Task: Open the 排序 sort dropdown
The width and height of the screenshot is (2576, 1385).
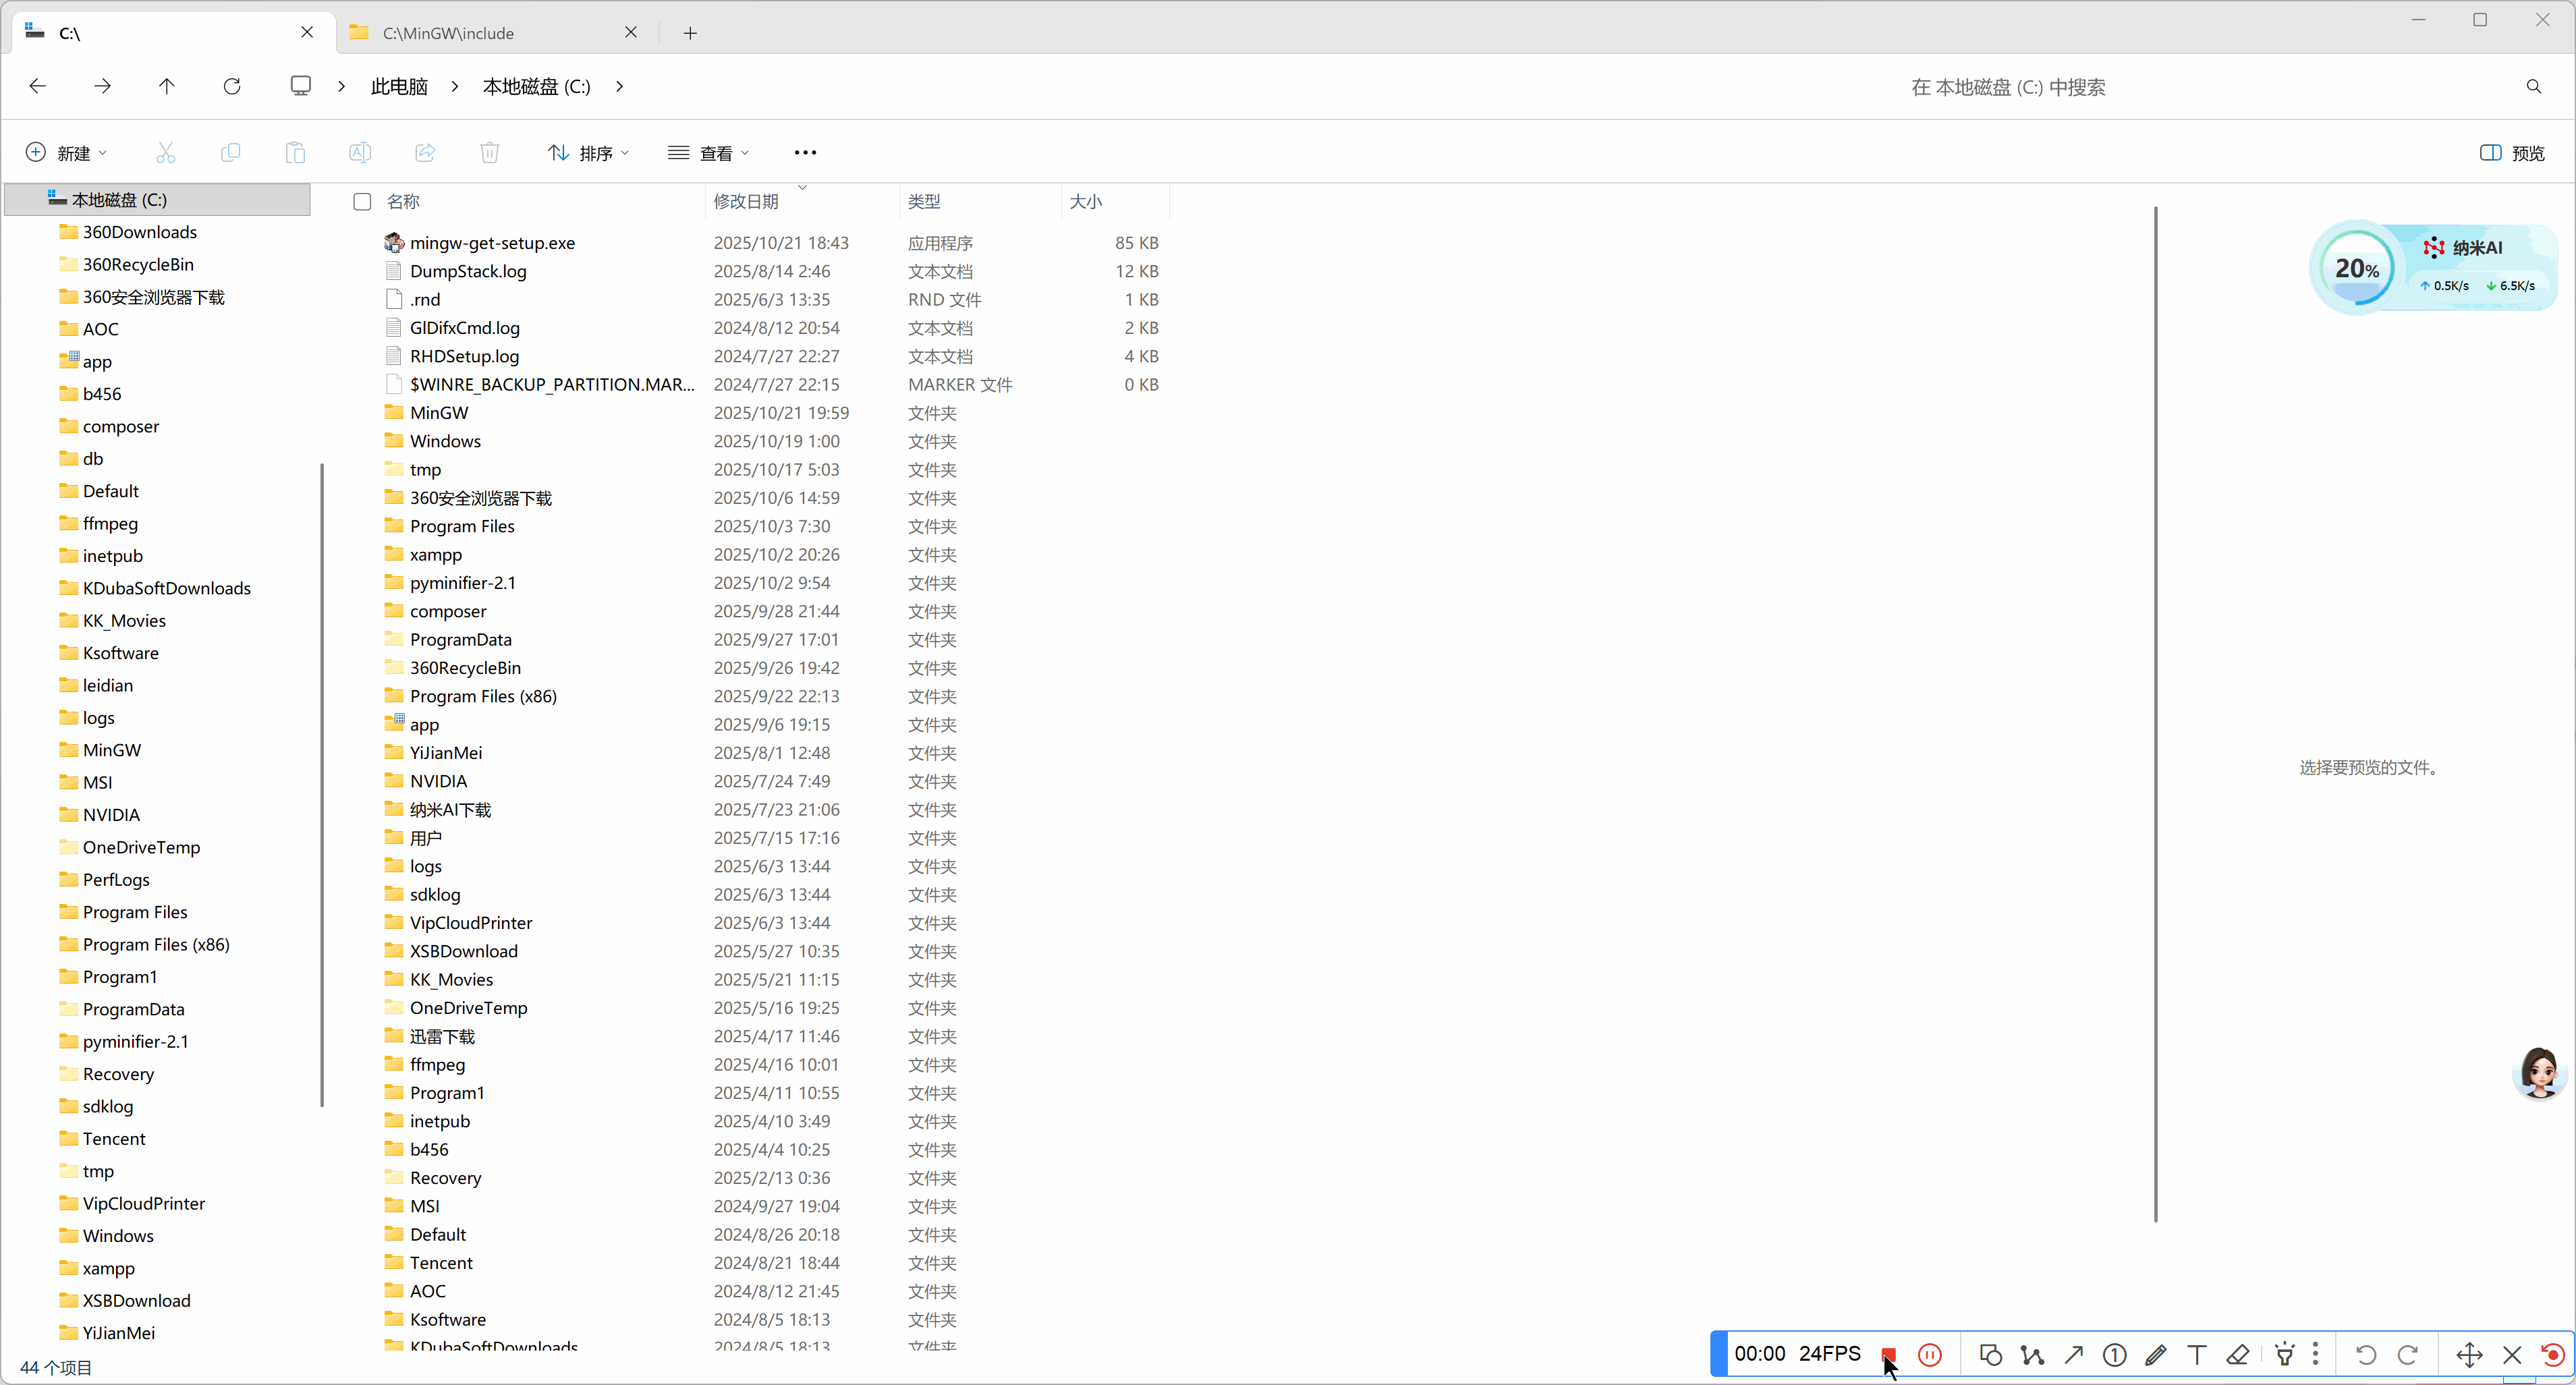Action: [x=589, y=152]
